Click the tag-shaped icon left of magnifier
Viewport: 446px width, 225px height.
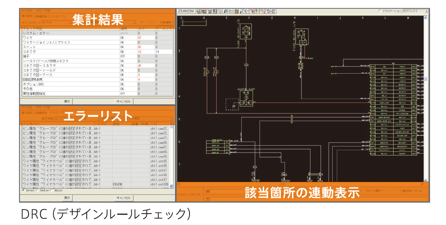(220, 11)
